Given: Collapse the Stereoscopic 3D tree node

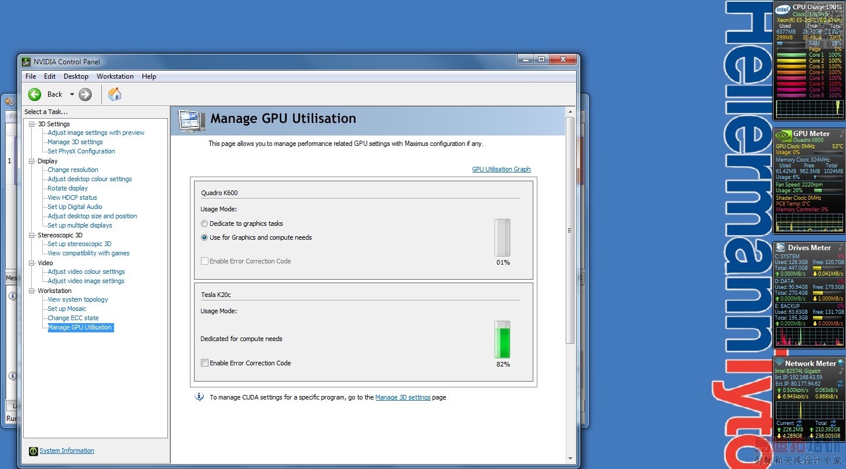Looking at the screenshot, I should 32,235.
